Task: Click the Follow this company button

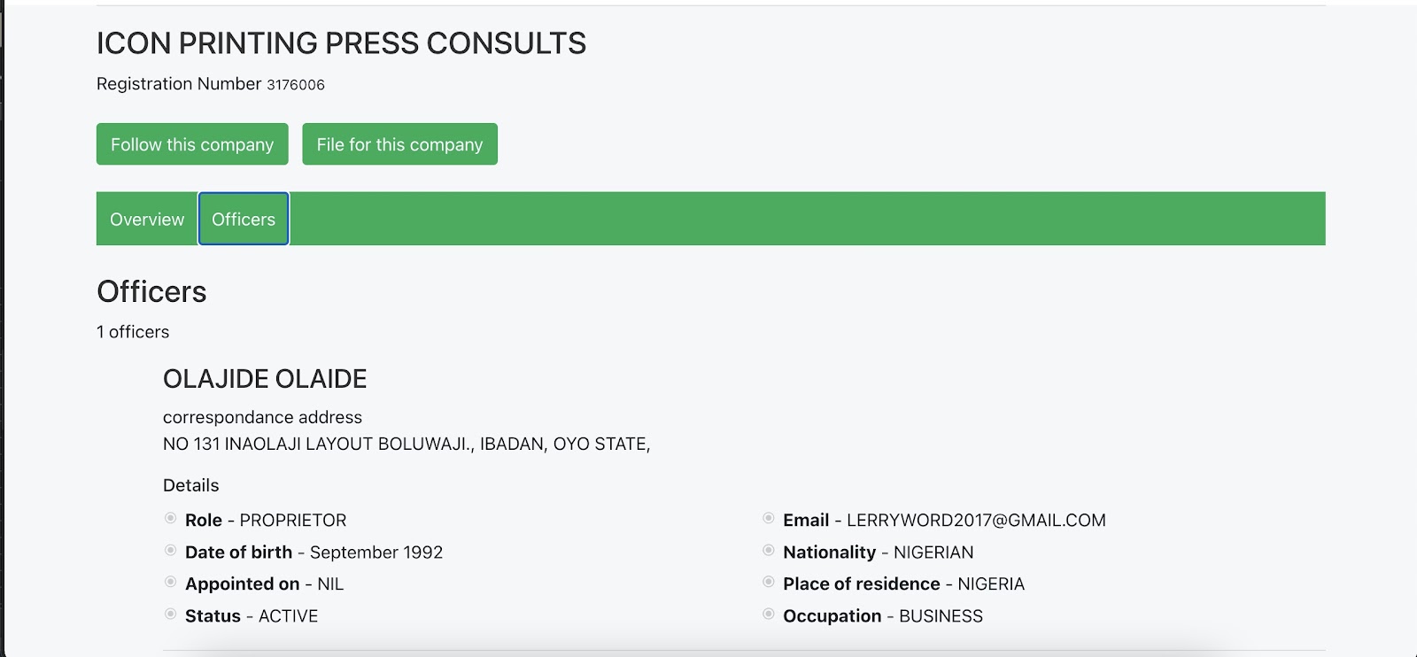Action: (192, 144)
